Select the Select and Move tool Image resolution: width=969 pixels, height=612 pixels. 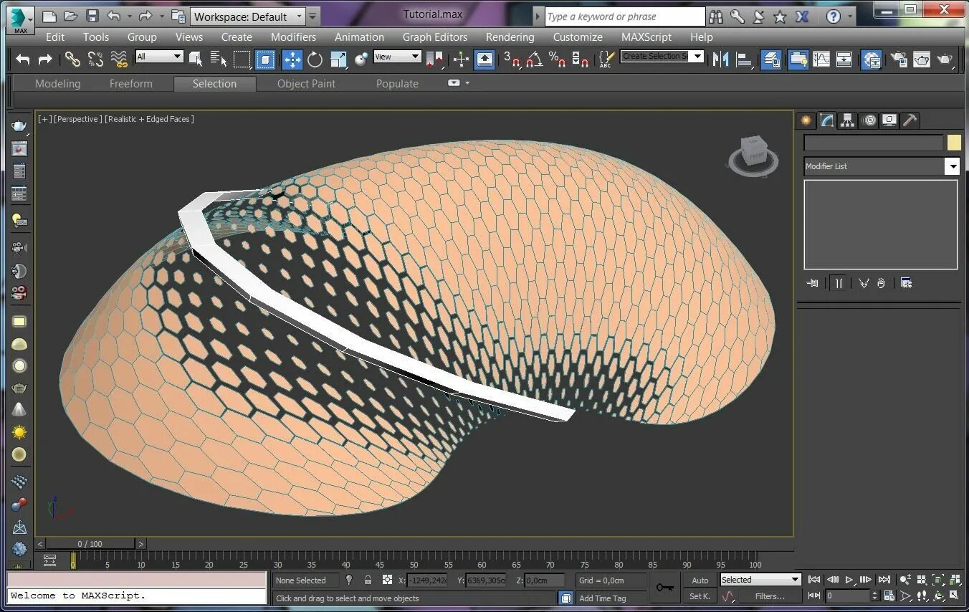tap(291, 59)
